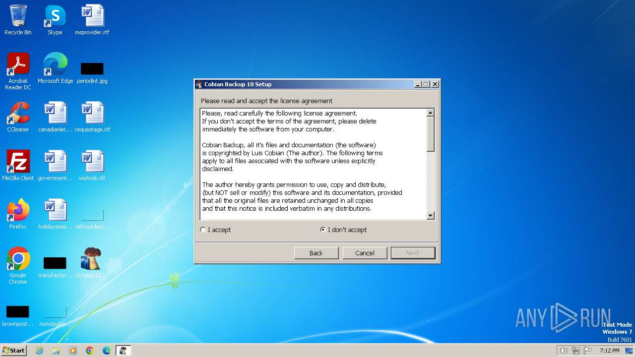
Task: Open Chrome from the taskbar
Action: click(x=90, y=351)
